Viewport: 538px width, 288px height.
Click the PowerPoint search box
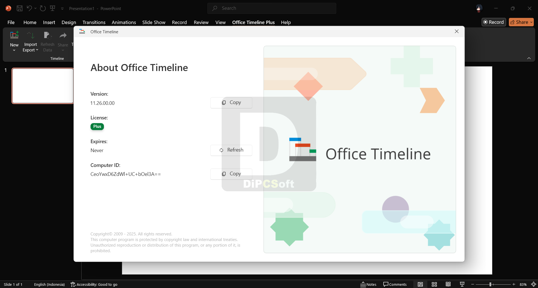(272, 8)
